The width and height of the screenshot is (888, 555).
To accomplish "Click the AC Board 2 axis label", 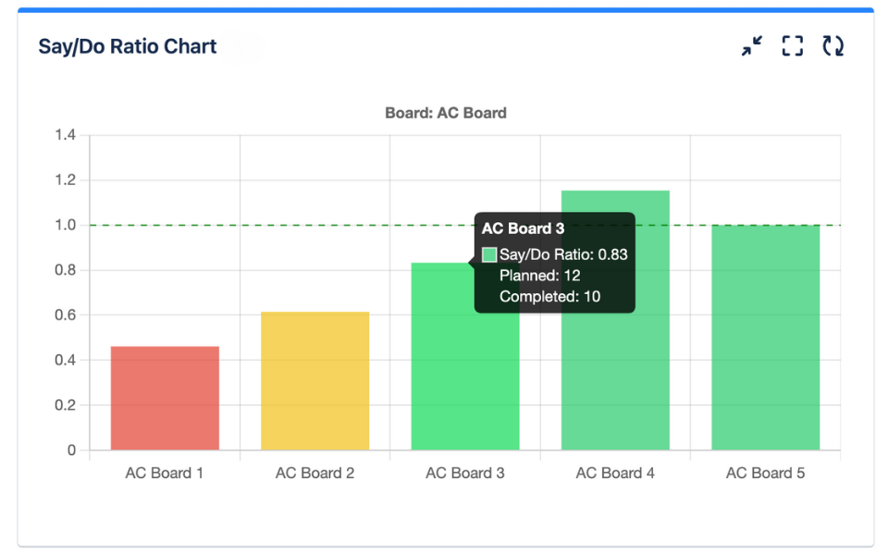I will click(314, 473).
